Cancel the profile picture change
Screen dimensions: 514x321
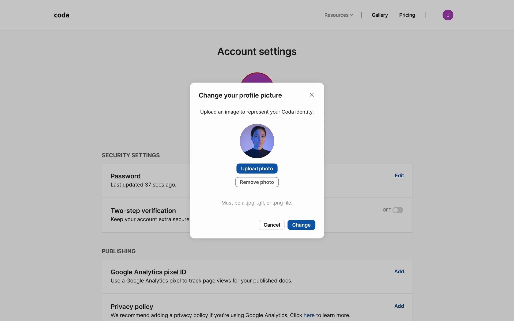pyautogui.click(x=271, y=225)
